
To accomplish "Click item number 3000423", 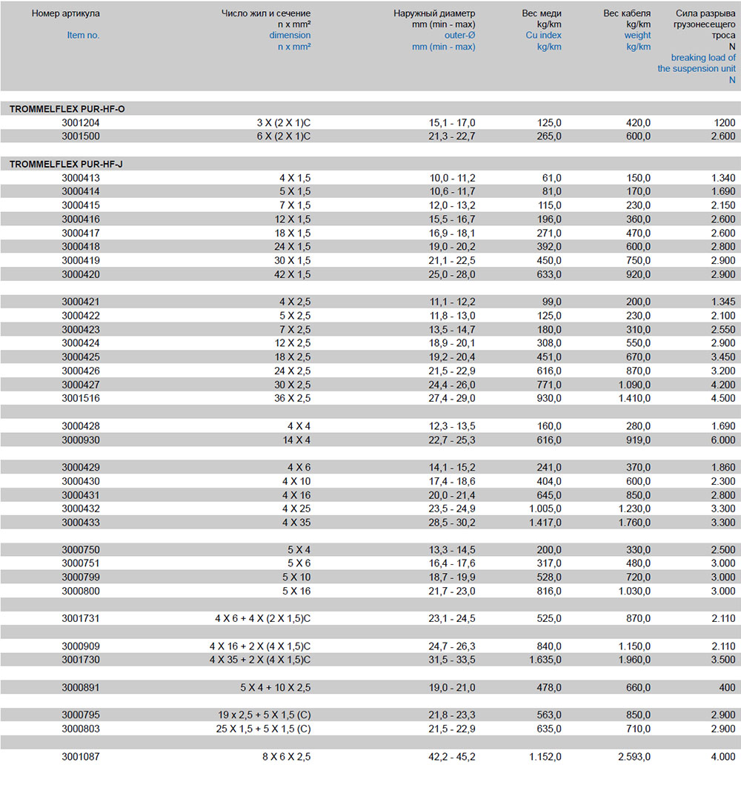I will 81,329.
